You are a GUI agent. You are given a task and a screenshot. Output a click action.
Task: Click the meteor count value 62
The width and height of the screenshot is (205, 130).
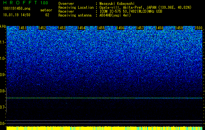click(47, 15)
